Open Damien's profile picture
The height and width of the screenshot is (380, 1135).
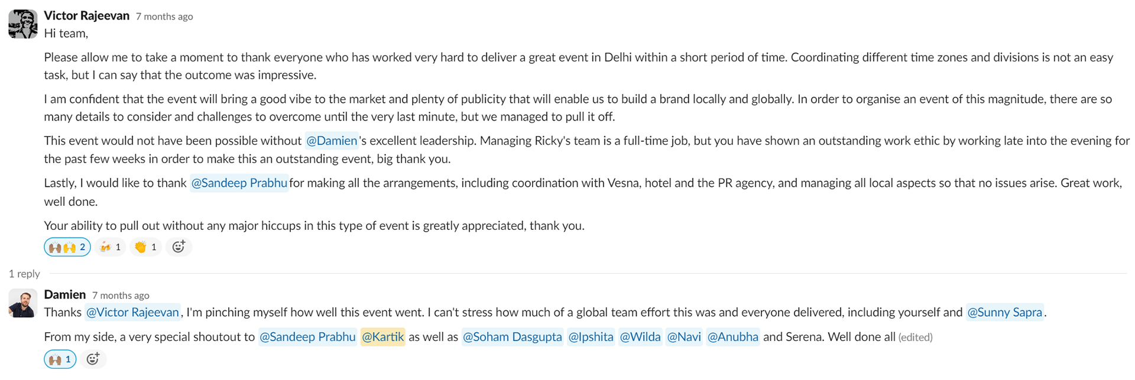pos(23,303)
